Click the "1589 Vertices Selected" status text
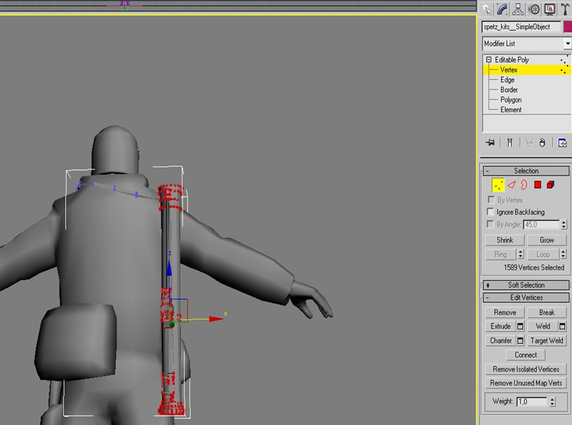This screenshot has width=572, height=425. coord(534,268)
